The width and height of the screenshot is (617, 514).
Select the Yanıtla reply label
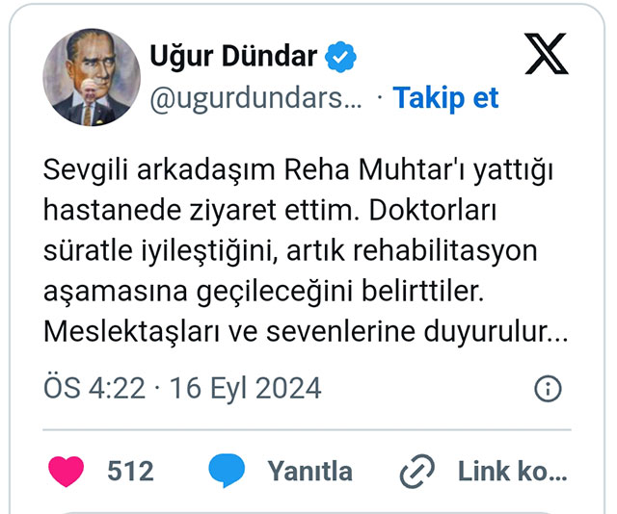coord(310,471)
